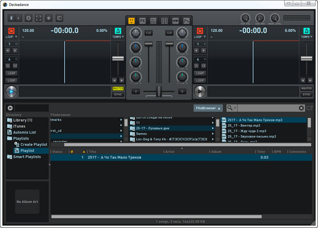Click the right deck metronome tempo icon
This screenshot has height=228, width=318.
[x=306, y=31]
